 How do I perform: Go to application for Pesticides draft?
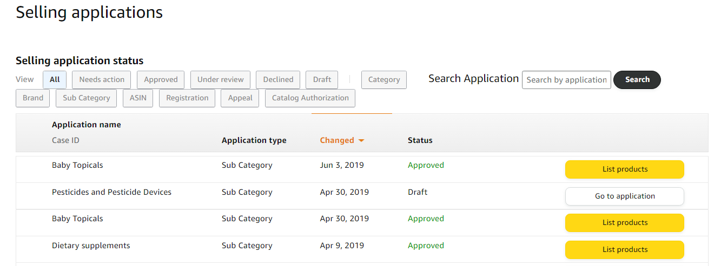point(625,196)
